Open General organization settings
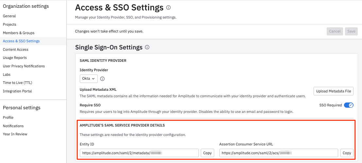Screen dimensions: 362x163 [x=9, y=16]
